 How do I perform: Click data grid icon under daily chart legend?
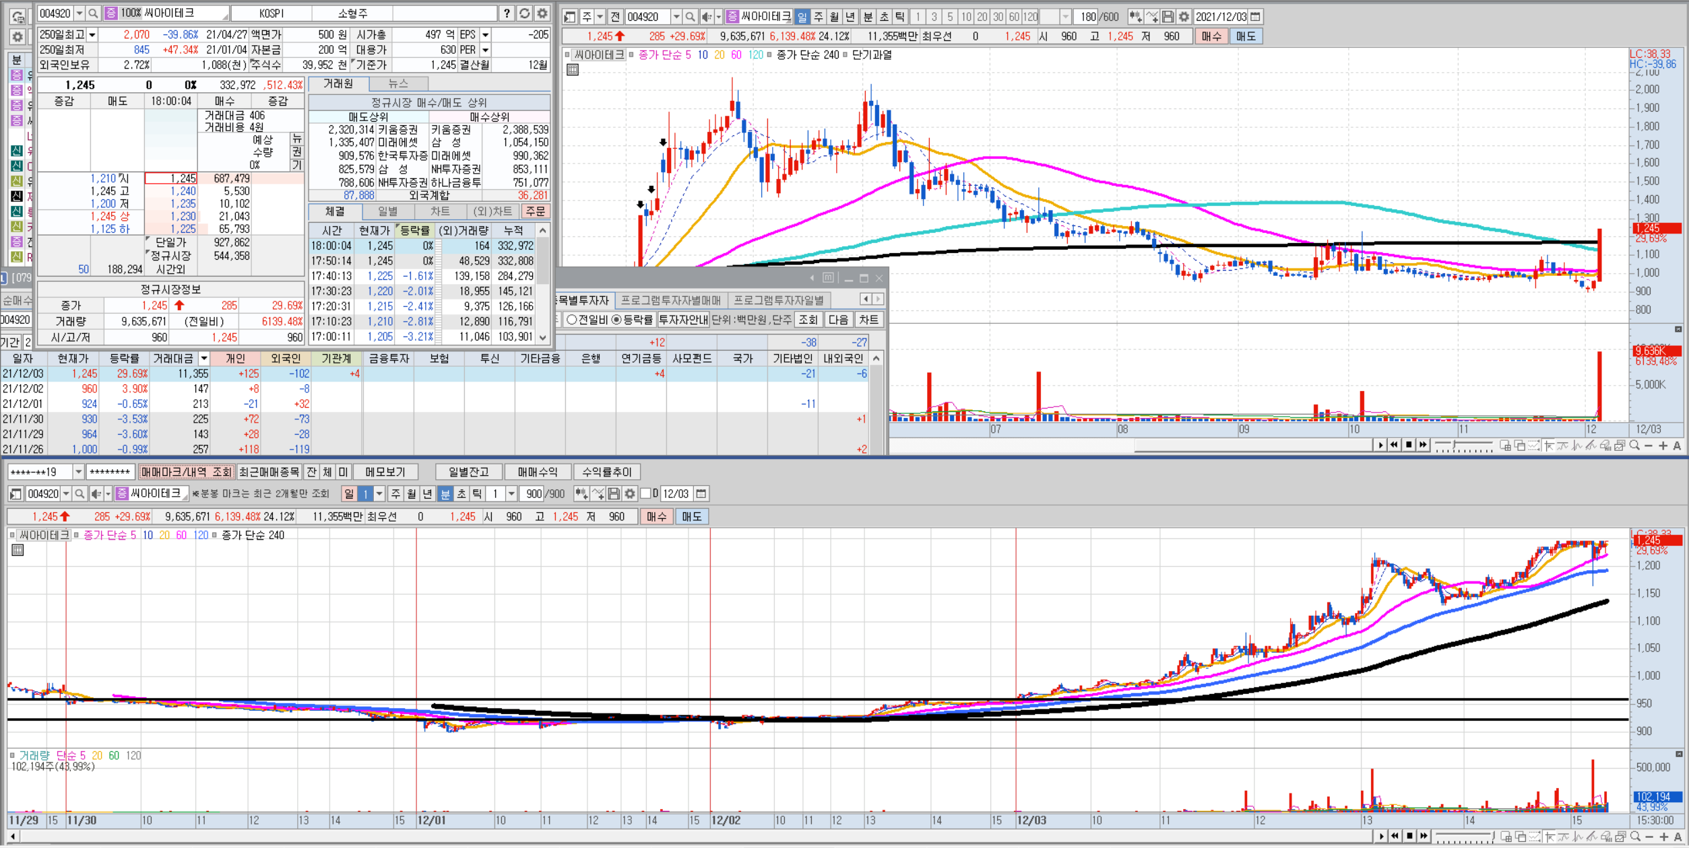click(x=573, y=69)
